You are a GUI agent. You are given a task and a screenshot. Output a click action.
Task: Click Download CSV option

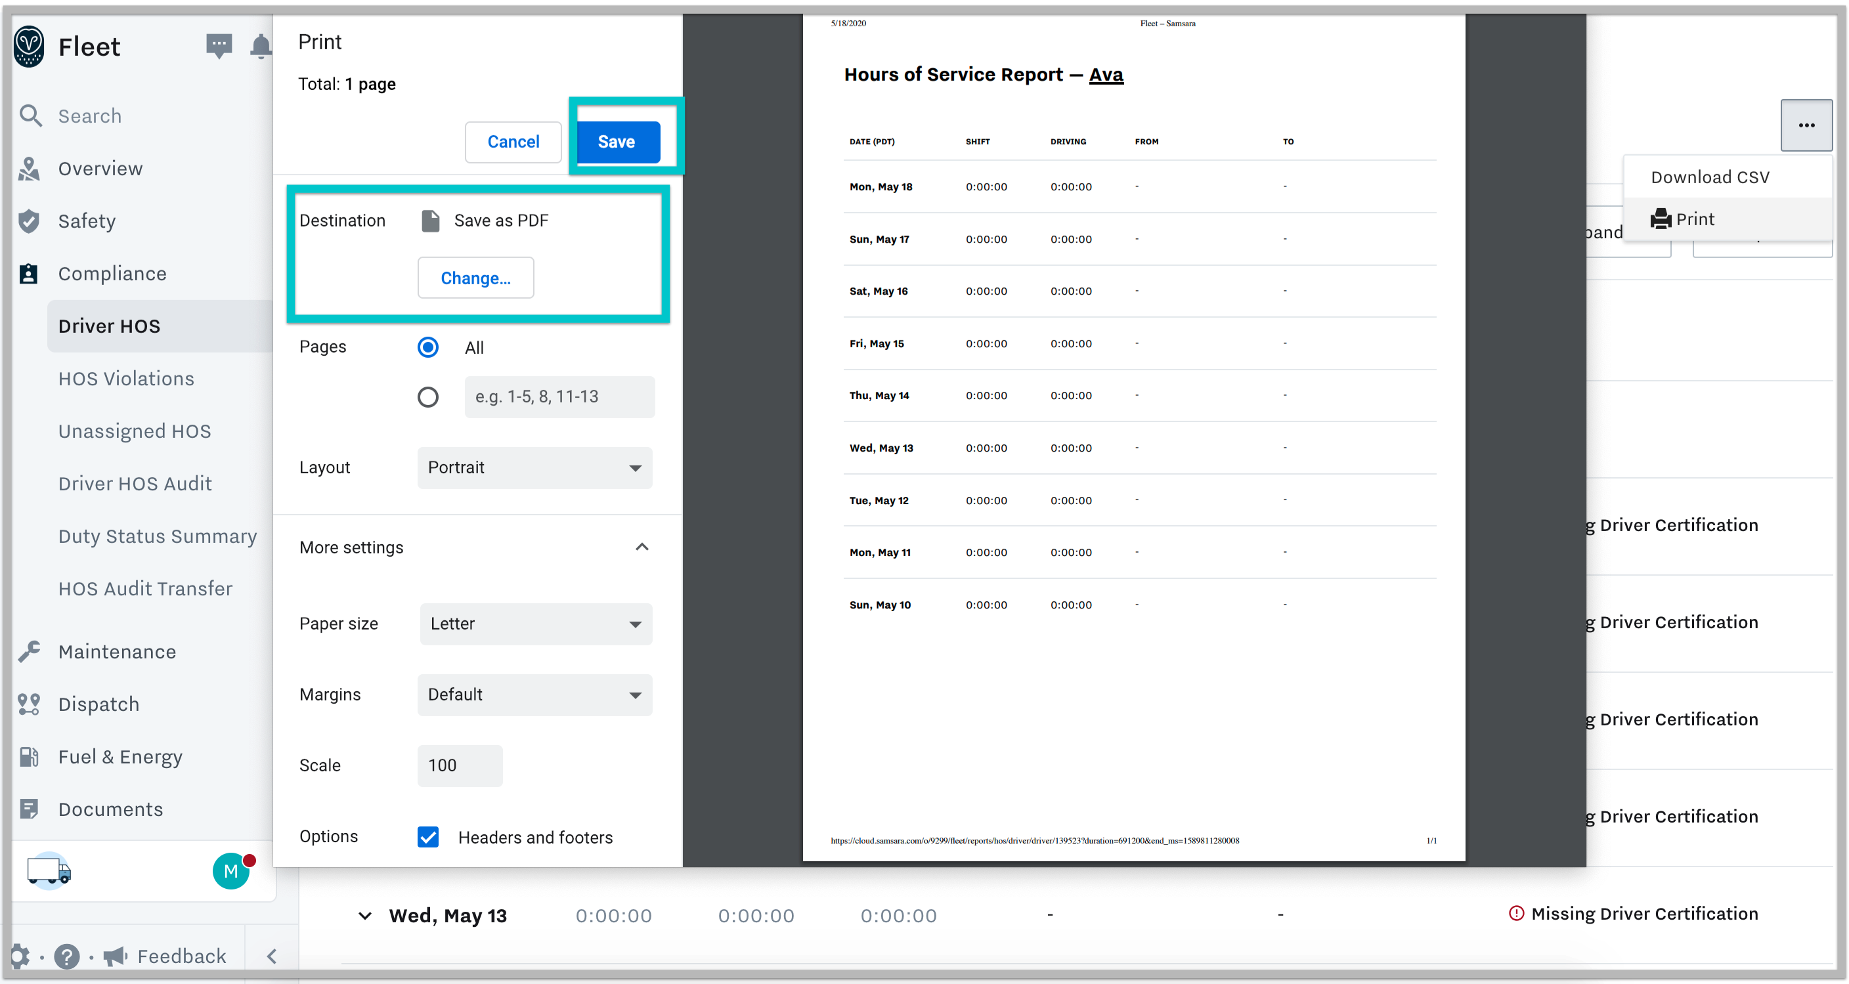1710,176
